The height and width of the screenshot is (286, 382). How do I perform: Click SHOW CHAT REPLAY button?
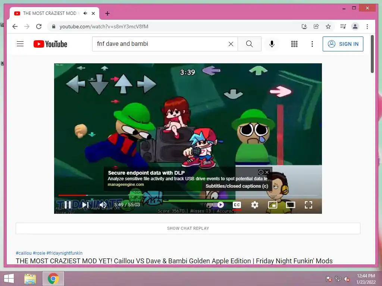(x=188, y=228)
